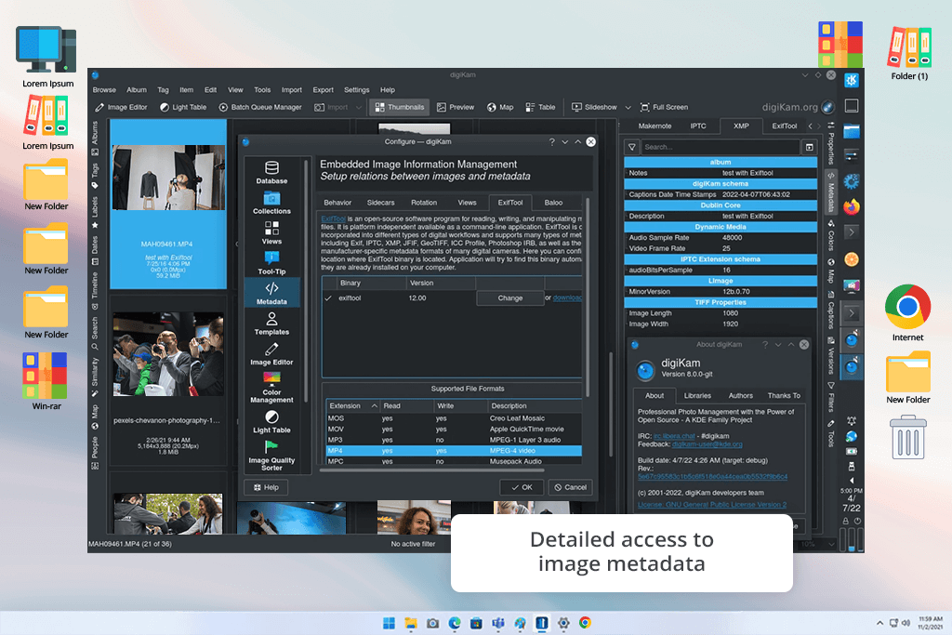Switch to the Makernote metadata tab
The height and width of the screenshot is (635, 952).
click(654, 126)
